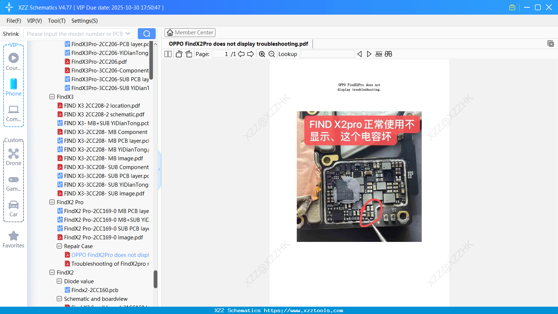Select the Phone category icon
Image resolution: width=558 pixels, height=314 pixels.
click(14, 87)
